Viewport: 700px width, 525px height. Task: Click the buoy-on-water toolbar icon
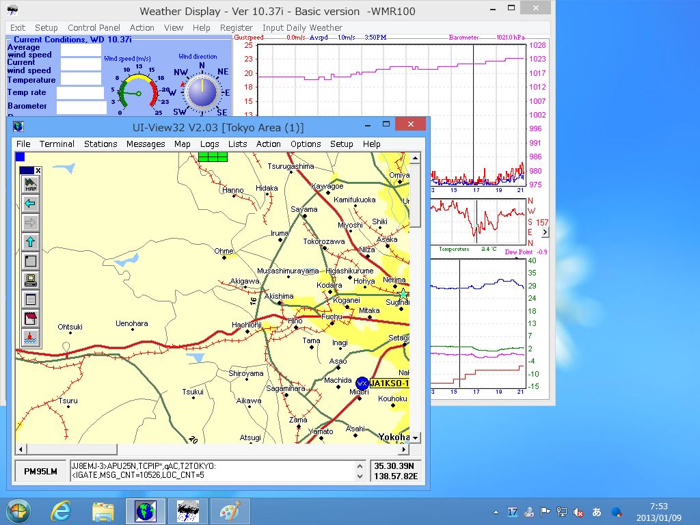tap(31, 337)
